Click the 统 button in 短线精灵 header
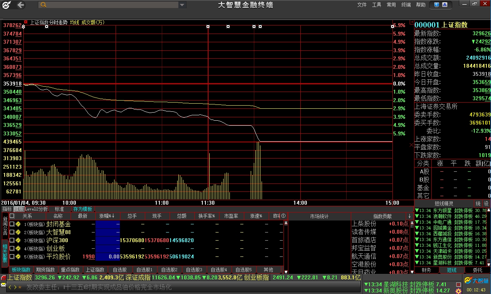Screen dimensions: 491x294 pyautogui.click(x=478, y=203)
